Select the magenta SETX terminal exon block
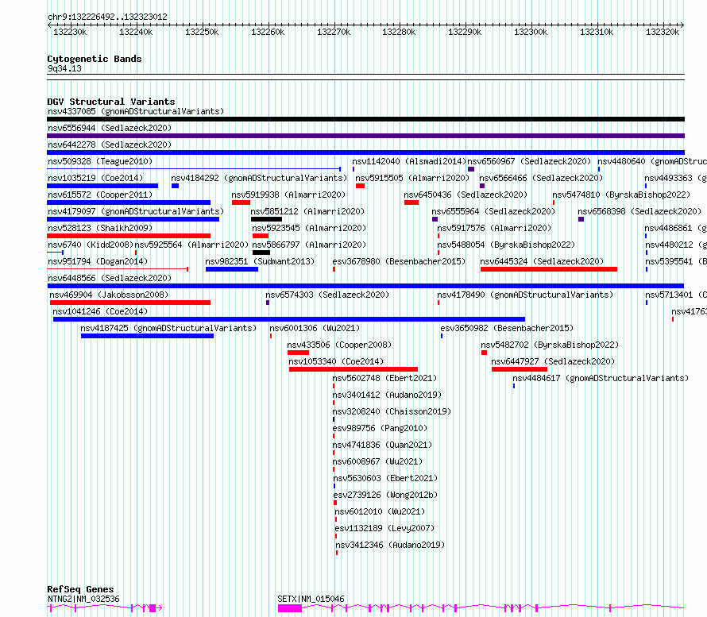The width and height of the screenshot is (707, 617). [x=289, y=608]
